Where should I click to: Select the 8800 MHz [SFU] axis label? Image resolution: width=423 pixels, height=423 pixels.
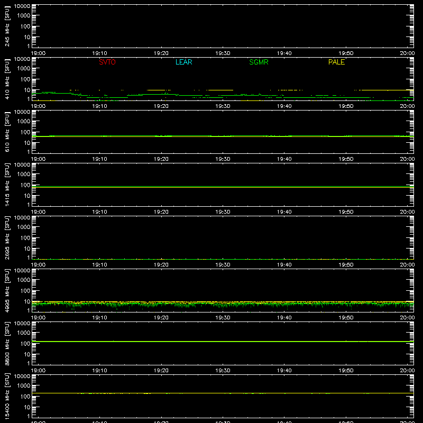(x=7, y=343)
